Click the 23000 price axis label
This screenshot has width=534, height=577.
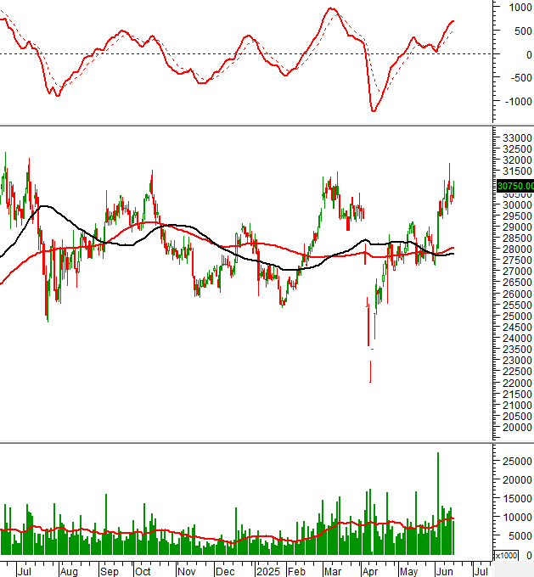[517, 361]
